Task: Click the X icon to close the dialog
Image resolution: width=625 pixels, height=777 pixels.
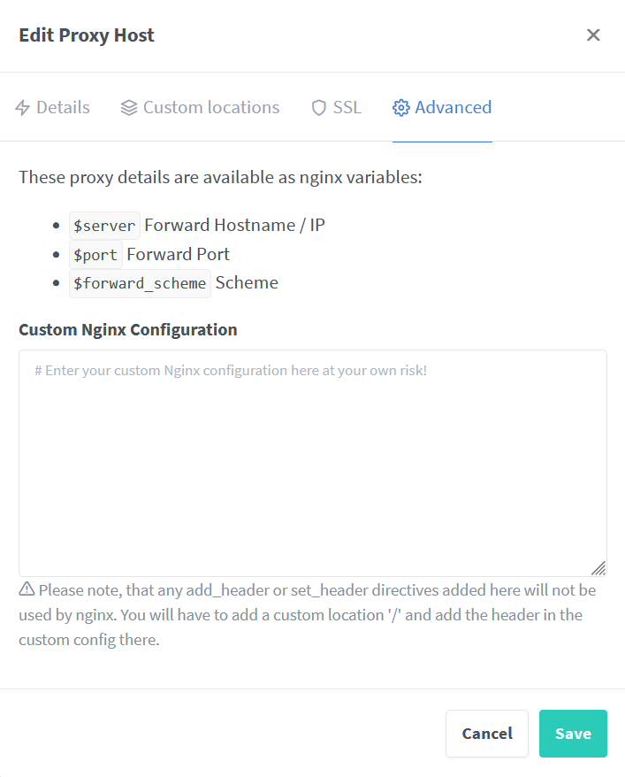Action: [x=593, y=35]
